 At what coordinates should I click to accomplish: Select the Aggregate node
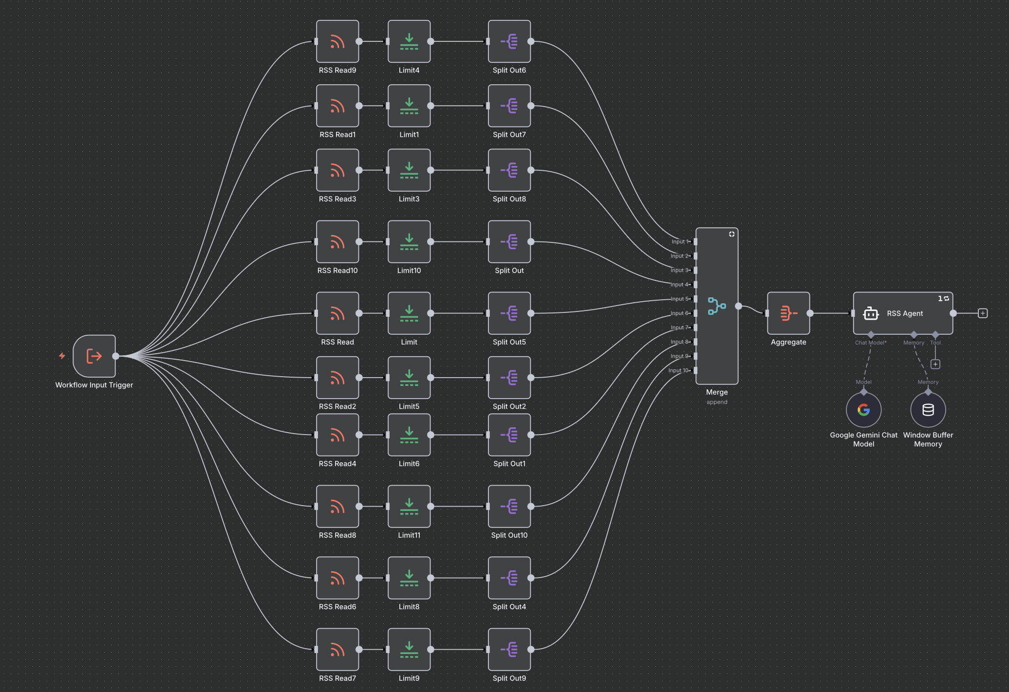(x=788, y=313)
